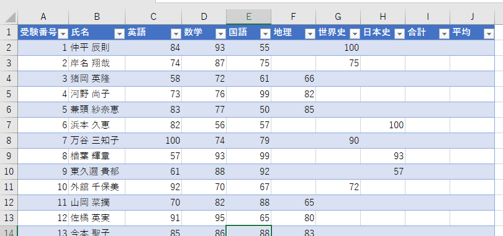Open the 国語 column filter dropdown
Viewport: 503px width, 236px height.
pos(265,33)
